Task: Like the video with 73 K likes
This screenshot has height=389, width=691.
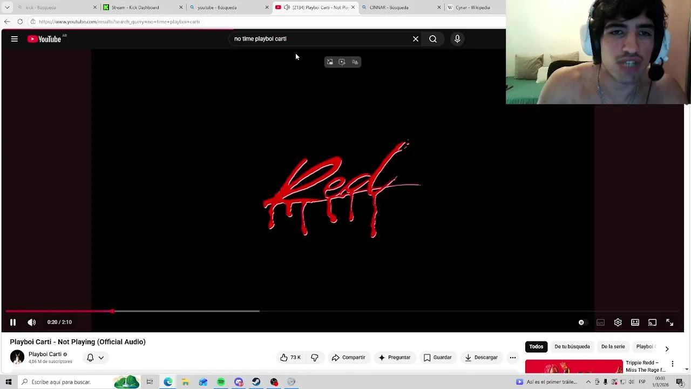Action: point(290,358)
